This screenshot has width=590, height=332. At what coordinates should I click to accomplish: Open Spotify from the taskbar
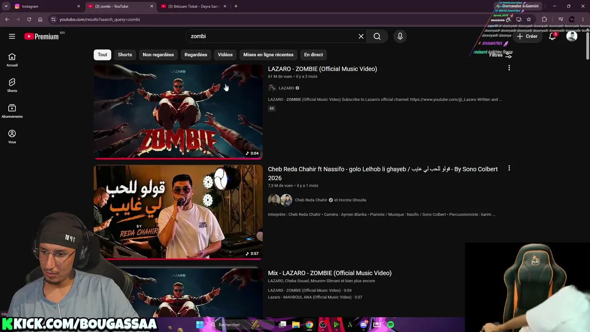(390, 325)
